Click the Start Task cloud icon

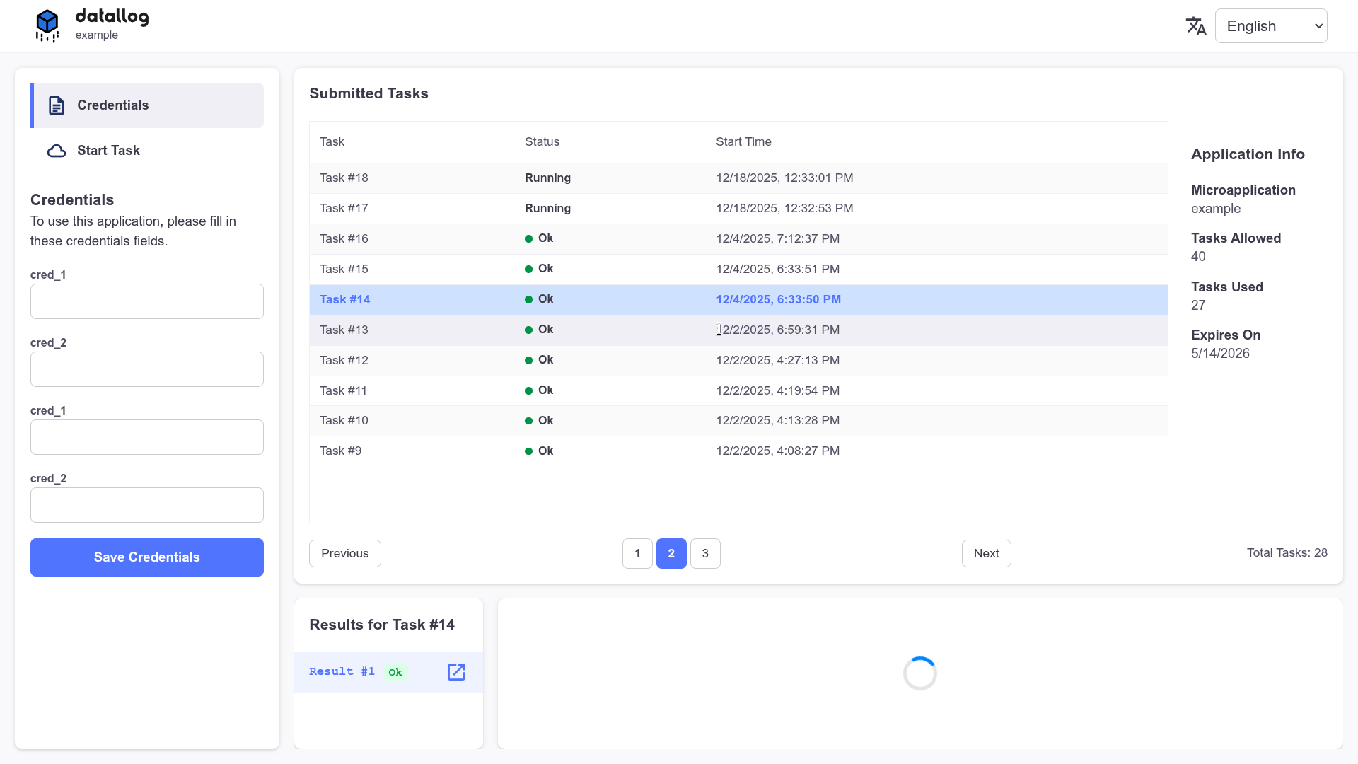57,151
